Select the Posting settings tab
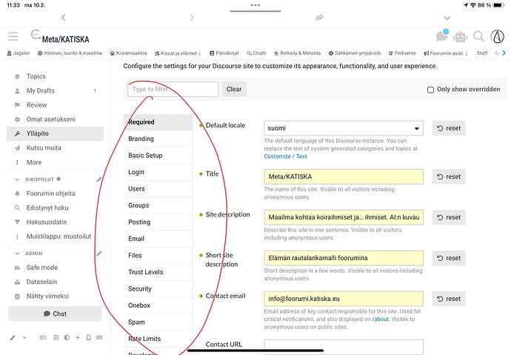The width and height of the screenshot is (511, 355). click(x=158, y=222)
